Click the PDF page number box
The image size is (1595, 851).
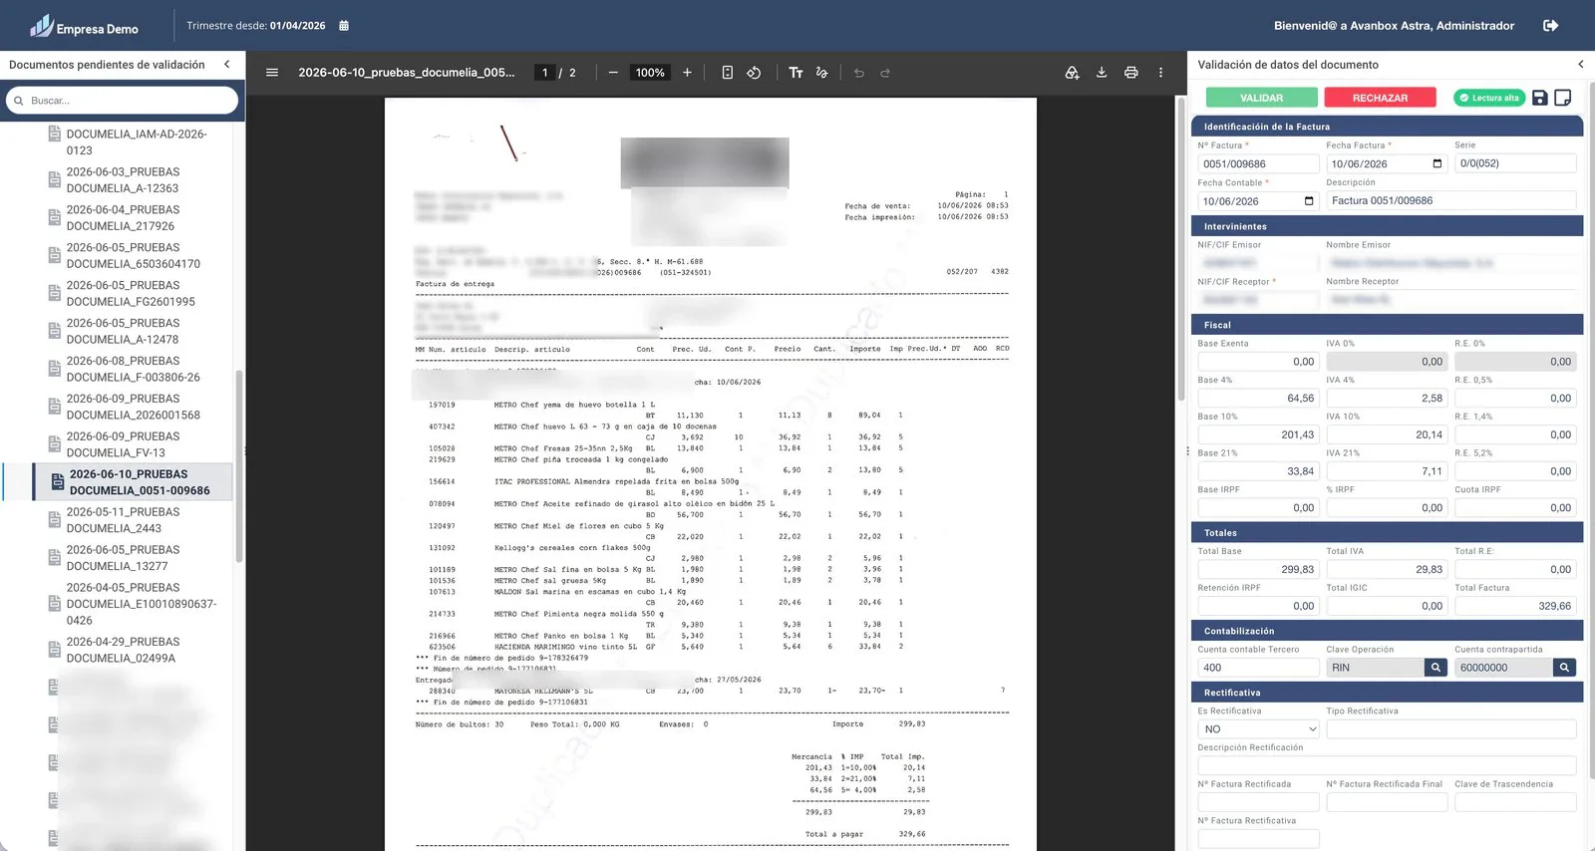tap(544, 73)
